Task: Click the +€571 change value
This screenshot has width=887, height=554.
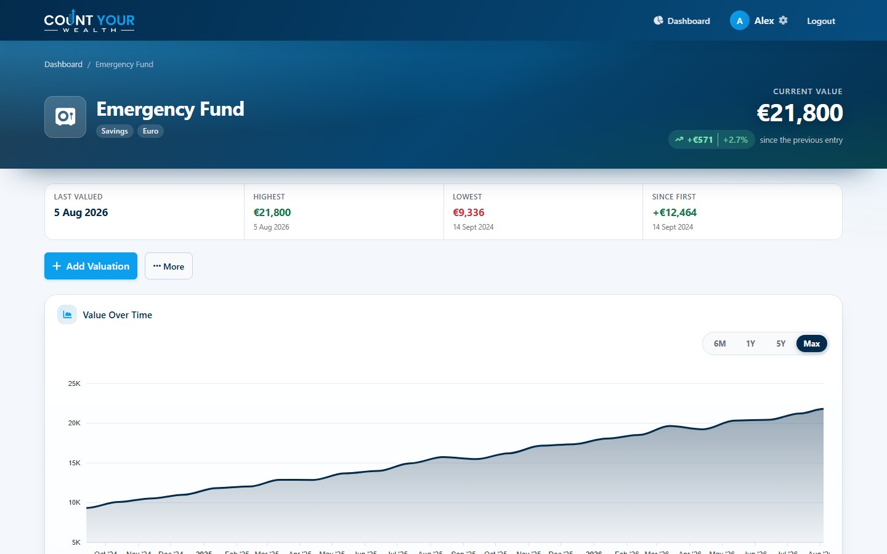Action: pos(700,140)
